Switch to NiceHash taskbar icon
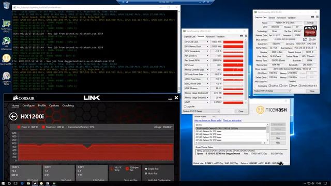 [41, 183]
